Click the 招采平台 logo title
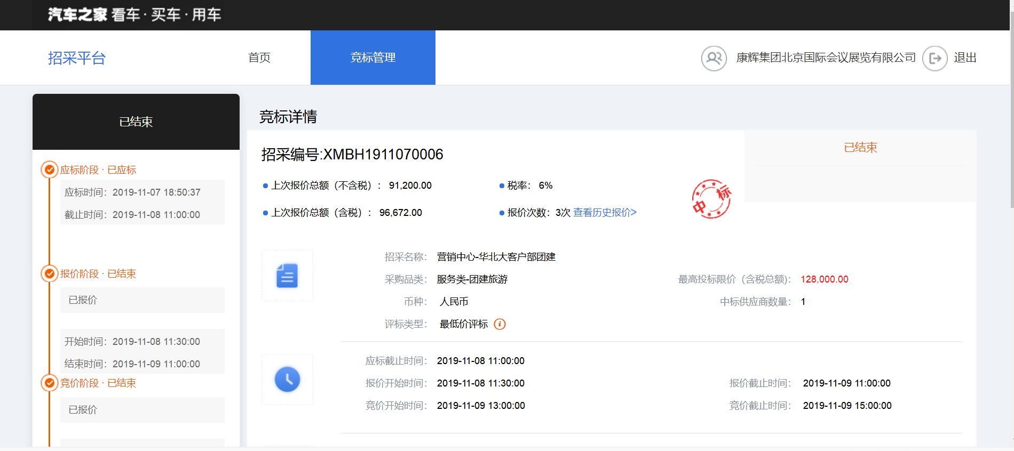1014x451 pixels. [x=77, y=58]
